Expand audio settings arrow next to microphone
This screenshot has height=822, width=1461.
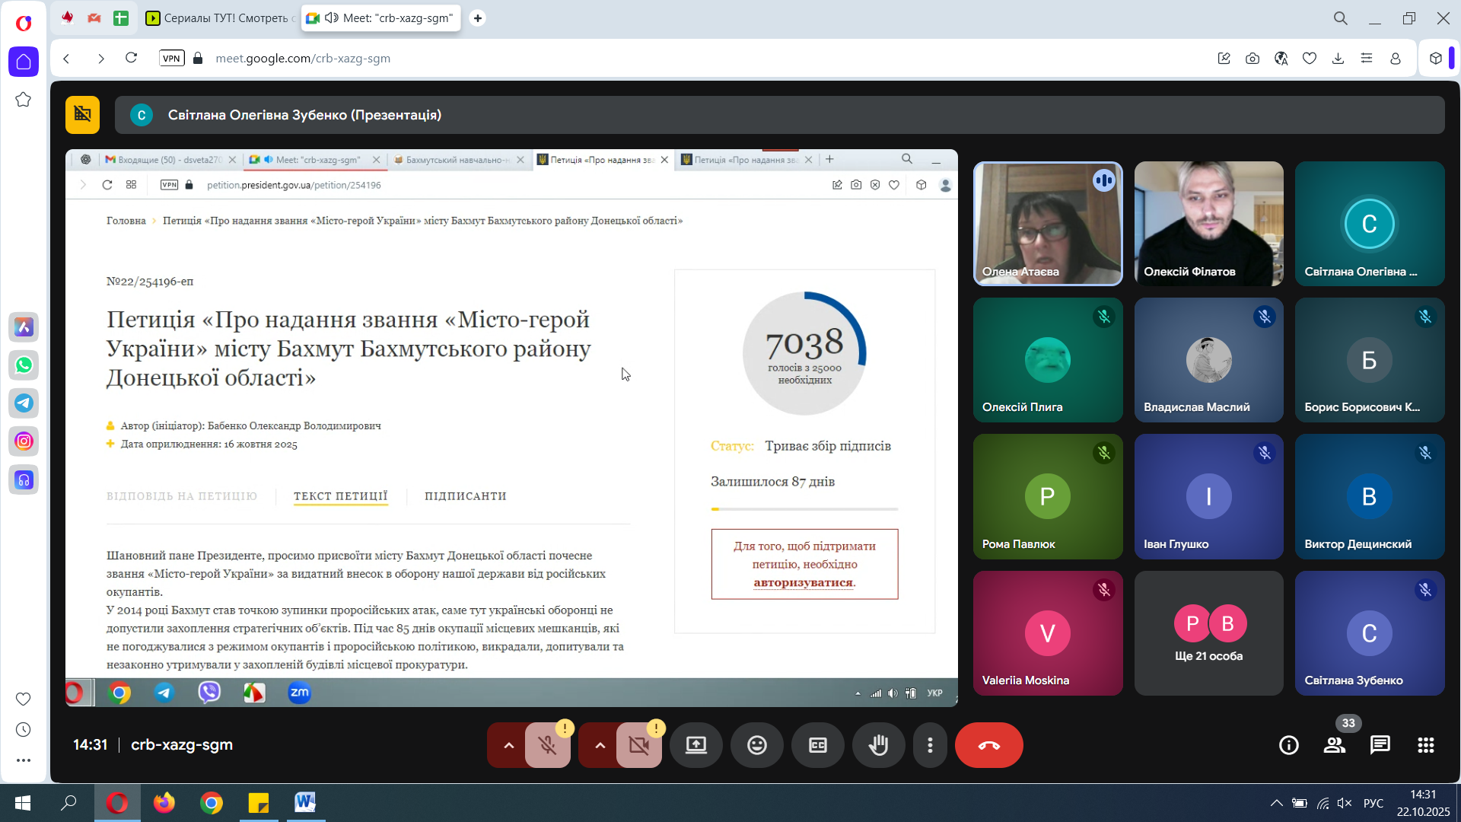[x=508, y=745]
